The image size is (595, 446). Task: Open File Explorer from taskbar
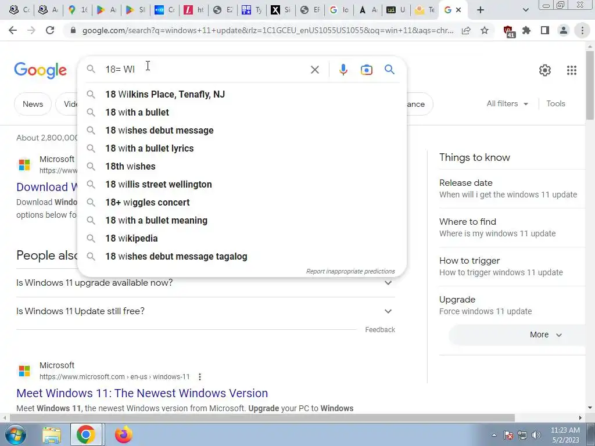pos(52,434)
